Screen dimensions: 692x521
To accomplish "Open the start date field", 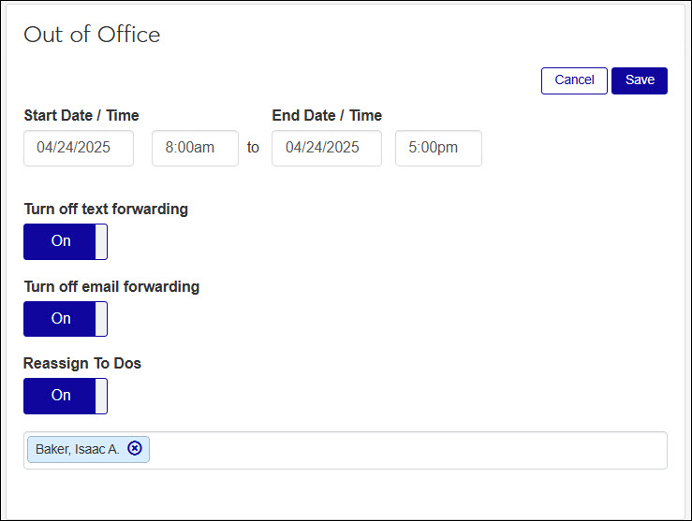I will (79, 148).
